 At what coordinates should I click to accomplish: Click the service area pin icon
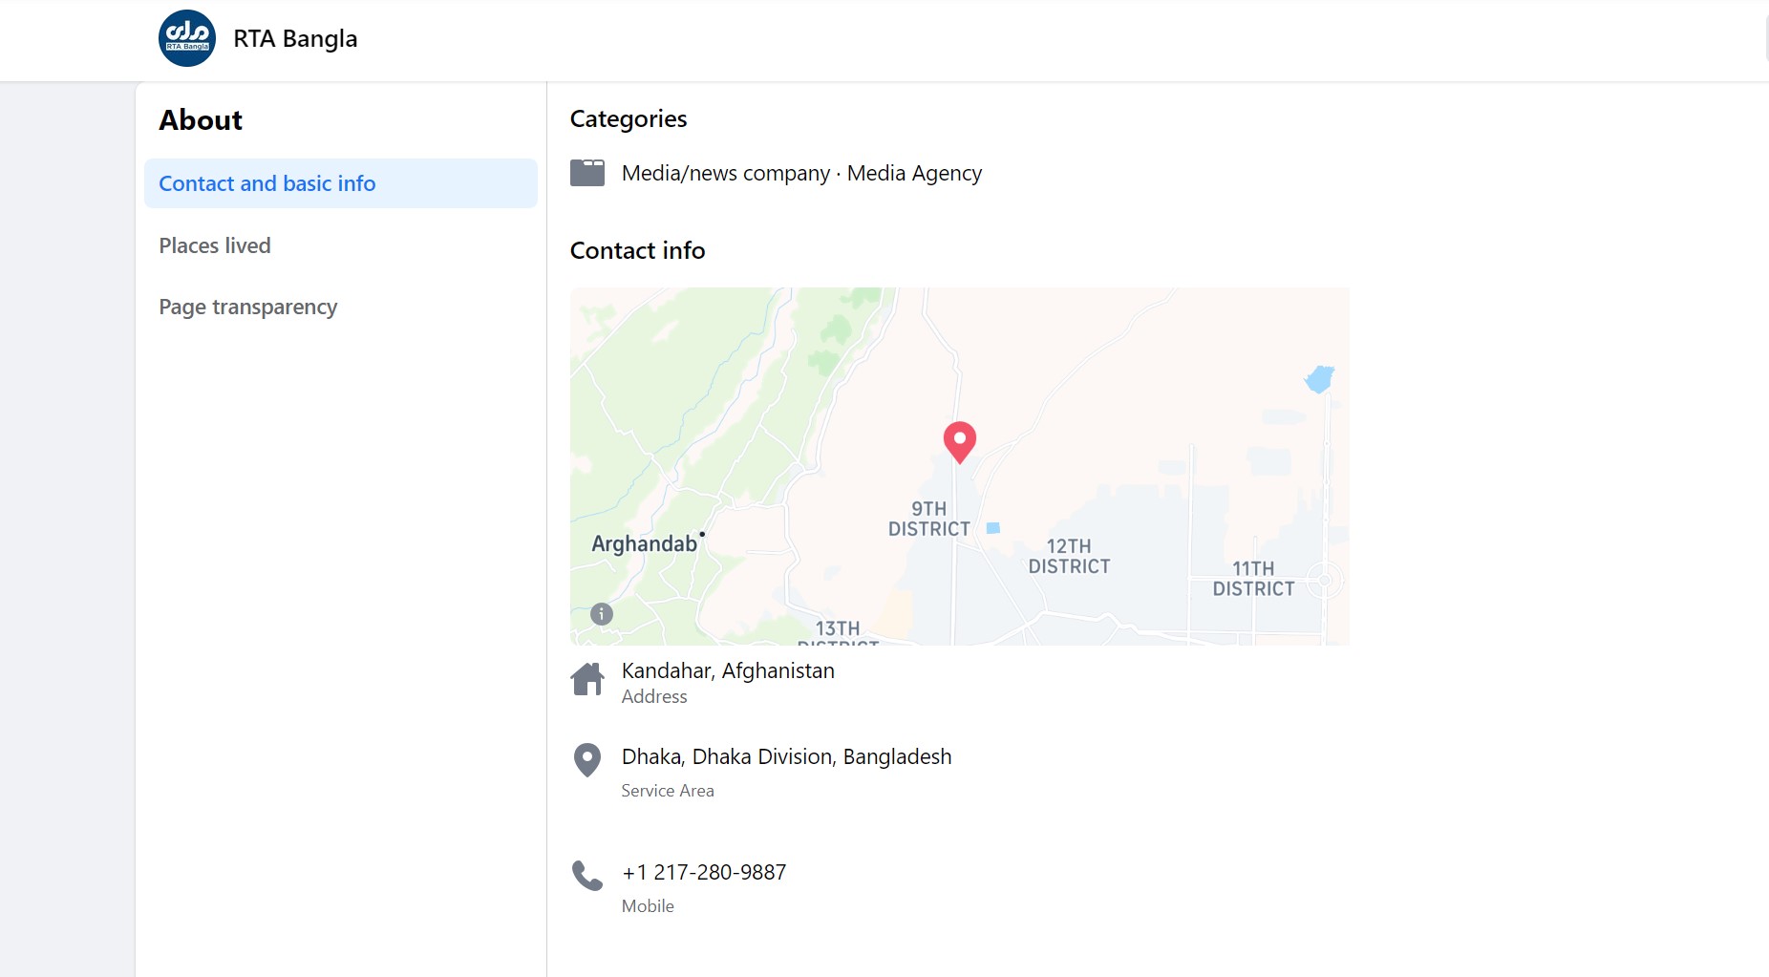[x=587, y=760]
